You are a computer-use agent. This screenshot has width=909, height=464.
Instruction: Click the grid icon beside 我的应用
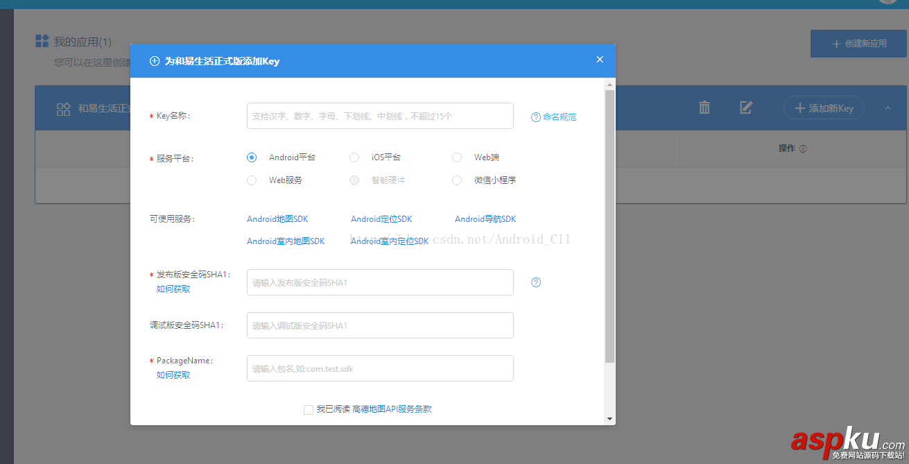42,40
